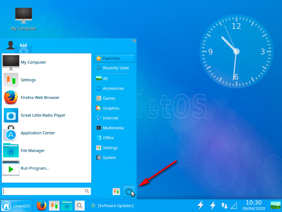Viewport: 282px width, 212px height.
Task: Launch File Manager from the menu list
Action: [47, 151]
